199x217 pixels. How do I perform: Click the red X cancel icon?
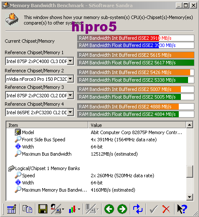pos(166,209)
